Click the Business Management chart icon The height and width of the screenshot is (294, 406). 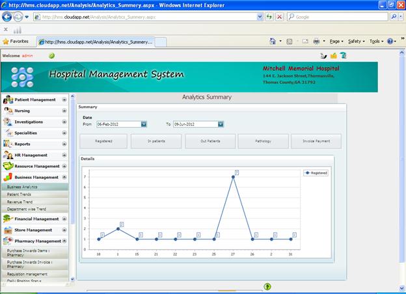coord(8,177)
